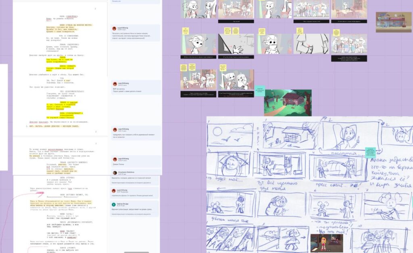The height and width of the screenshot is (253, 413).
Task: Select the frame of a hand grabbing a sleeve
Action: [x=311, y=44]
